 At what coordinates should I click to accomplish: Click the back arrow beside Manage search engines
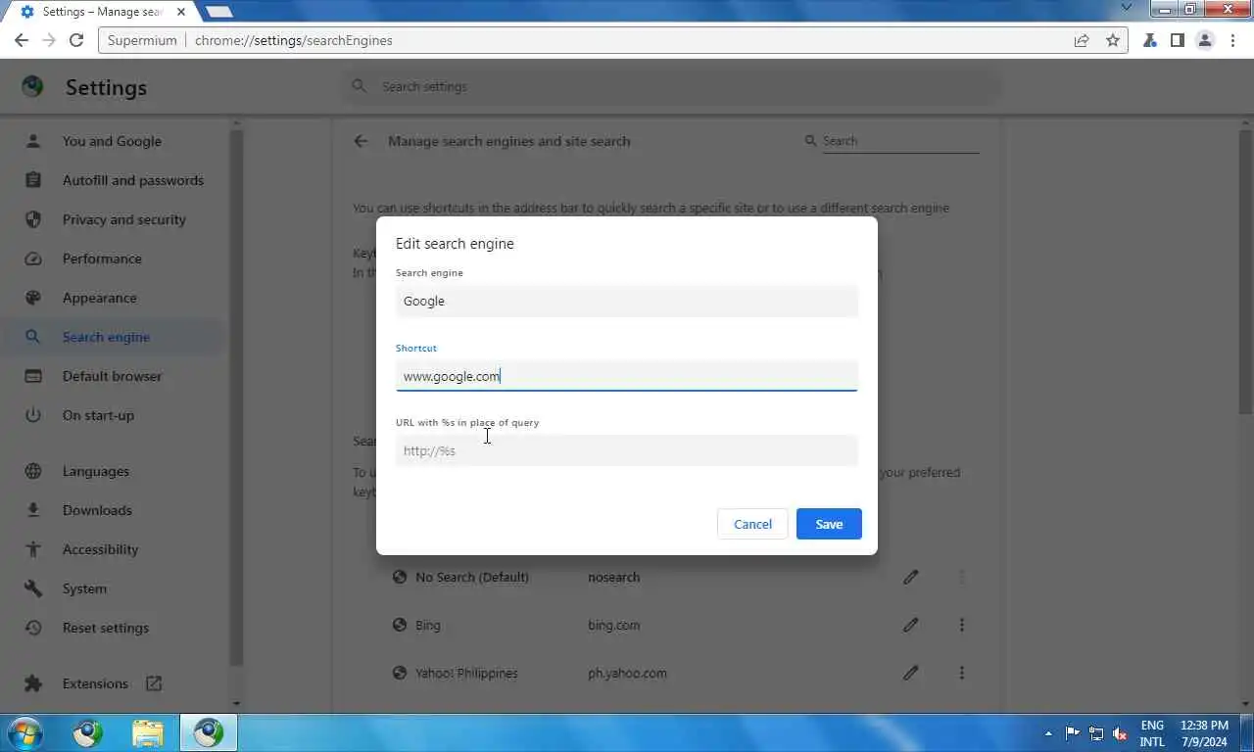pos(361,141)
